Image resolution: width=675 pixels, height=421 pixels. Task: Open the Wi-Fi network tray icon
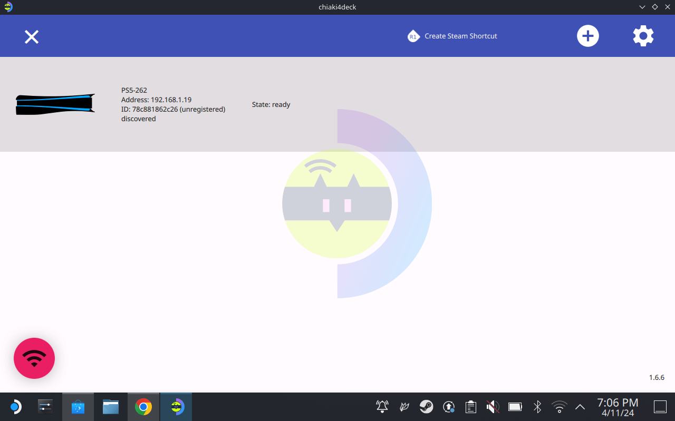tap(560, 407)
